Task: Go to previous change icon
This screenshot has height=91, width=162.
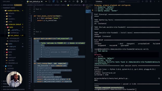Action: point(65,2)
